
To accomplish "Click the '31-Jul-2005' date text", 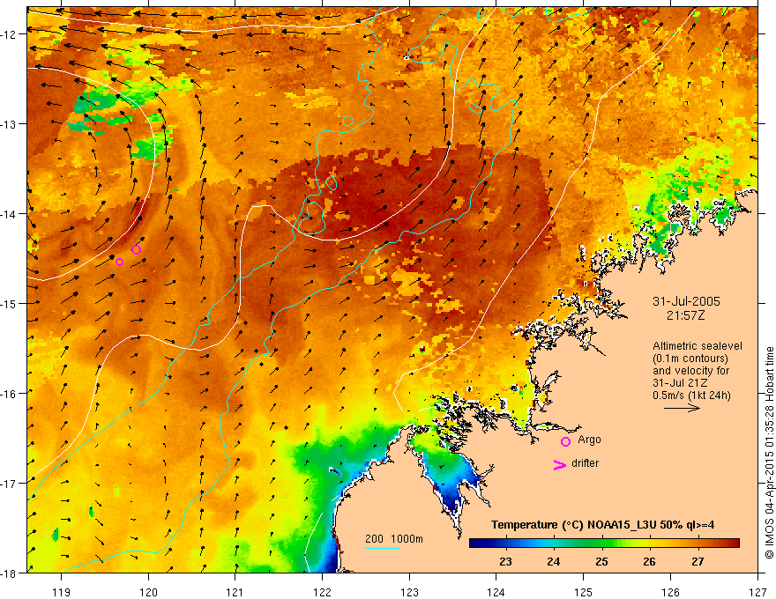I will 686,301.
